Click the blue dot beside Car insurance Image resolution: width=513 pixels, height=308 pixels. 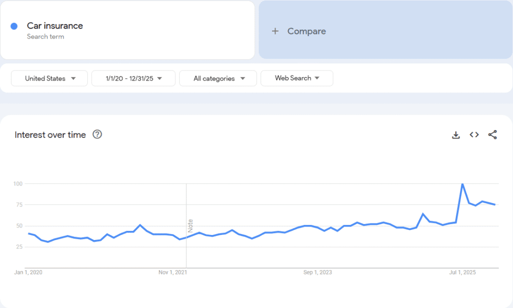[14, 26]
